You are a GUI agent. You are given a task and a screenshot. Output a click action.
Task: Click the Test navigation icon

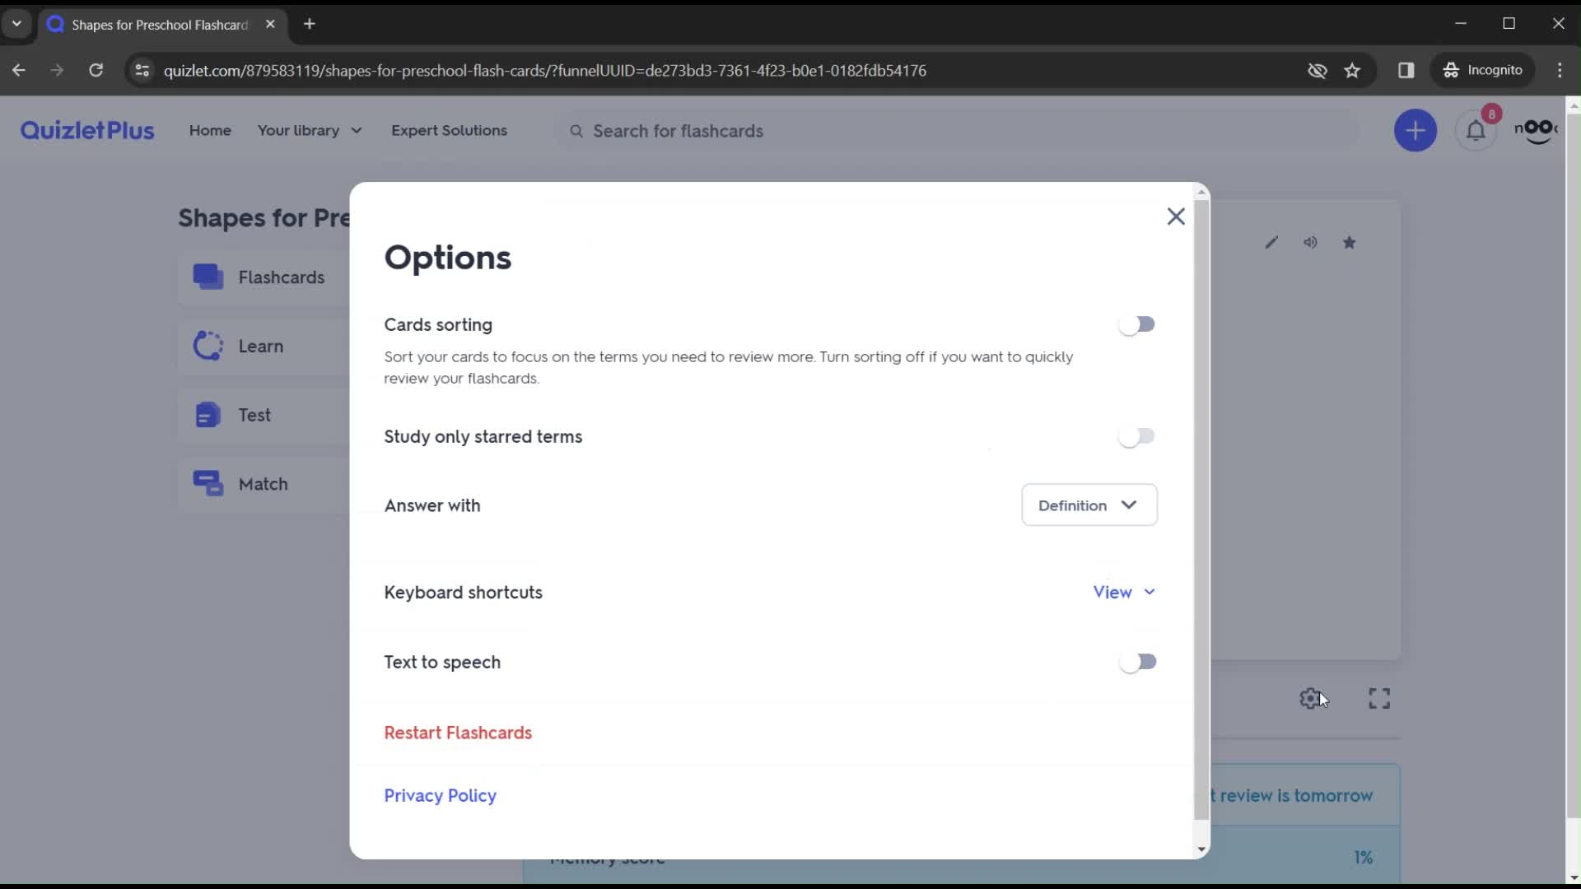pos(207,415)
